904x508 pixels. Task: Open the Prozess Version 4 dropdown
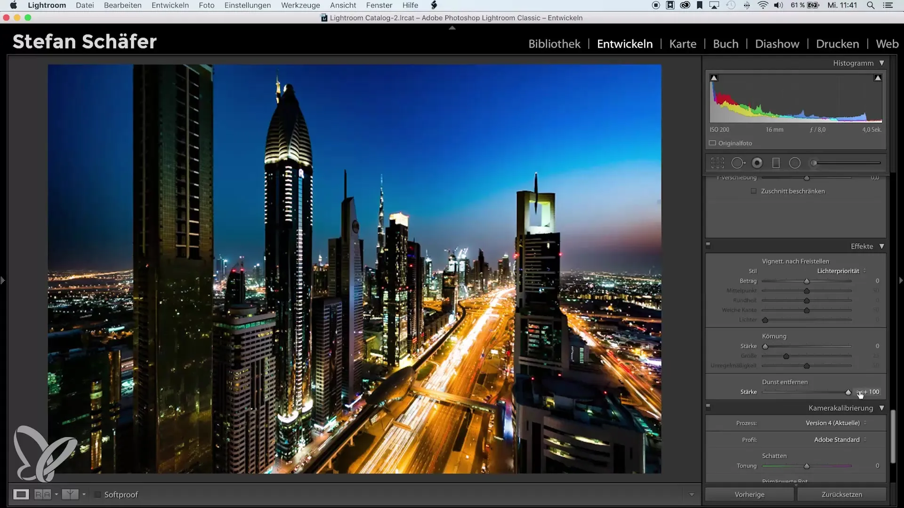[x=836, y=423]
